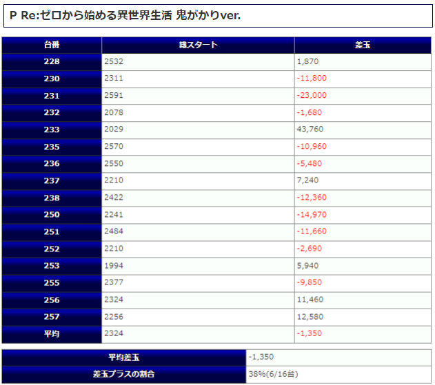The height and width of the screenshot is (385, 435).
Task: Click the red -5,480 value
Action: 310,163
